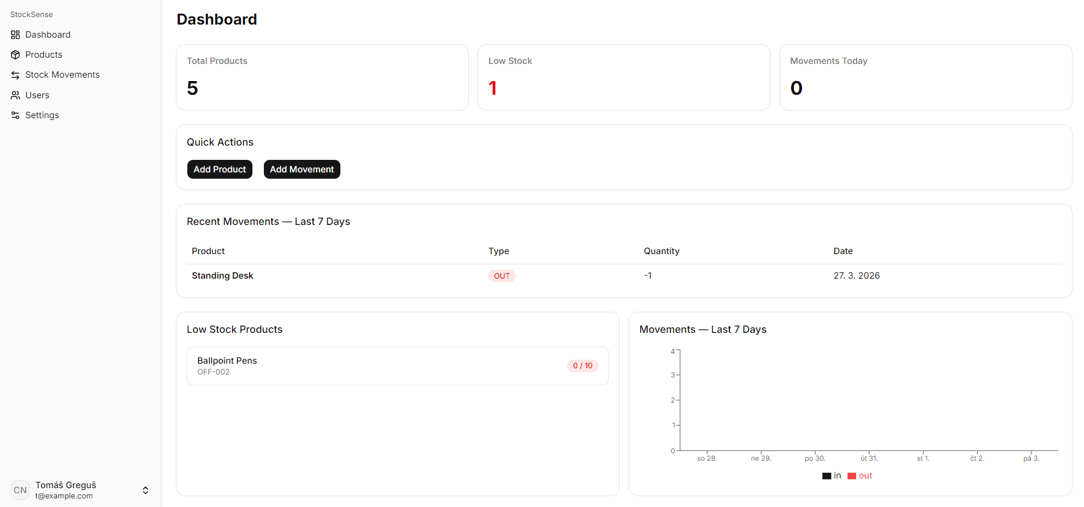Click the Stock Movements arrows icon
Image resolution: width=1084 pixels, height=507 pixels.
pos(15,75)
